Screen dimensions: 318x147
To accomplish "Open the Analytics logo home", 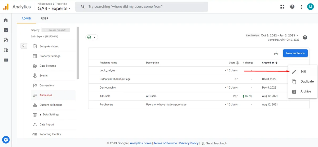I will (x=6, y=7).
